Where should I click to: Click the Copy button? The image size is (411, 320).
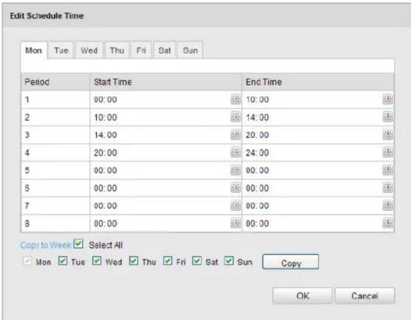[291, 262]
